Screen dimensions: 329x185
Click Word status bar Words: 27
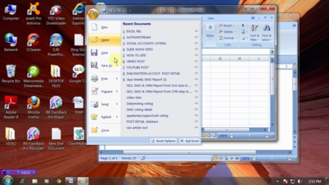tap(129, 158)
